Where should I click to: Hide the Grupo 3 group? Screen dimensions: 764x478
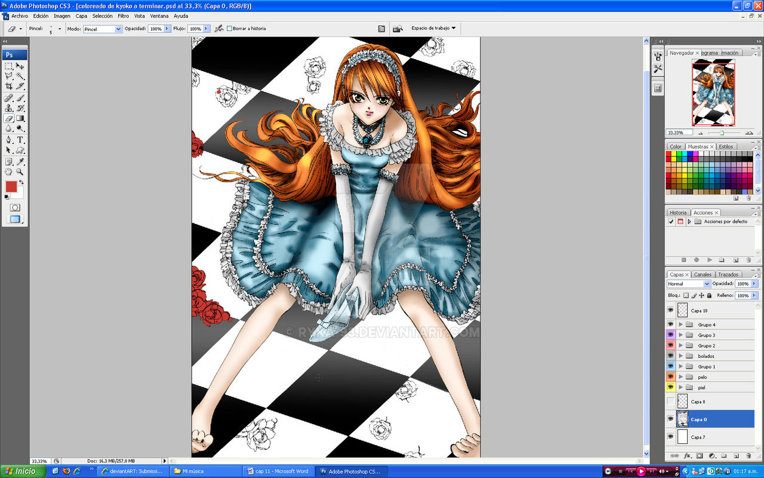pos(670,335)
